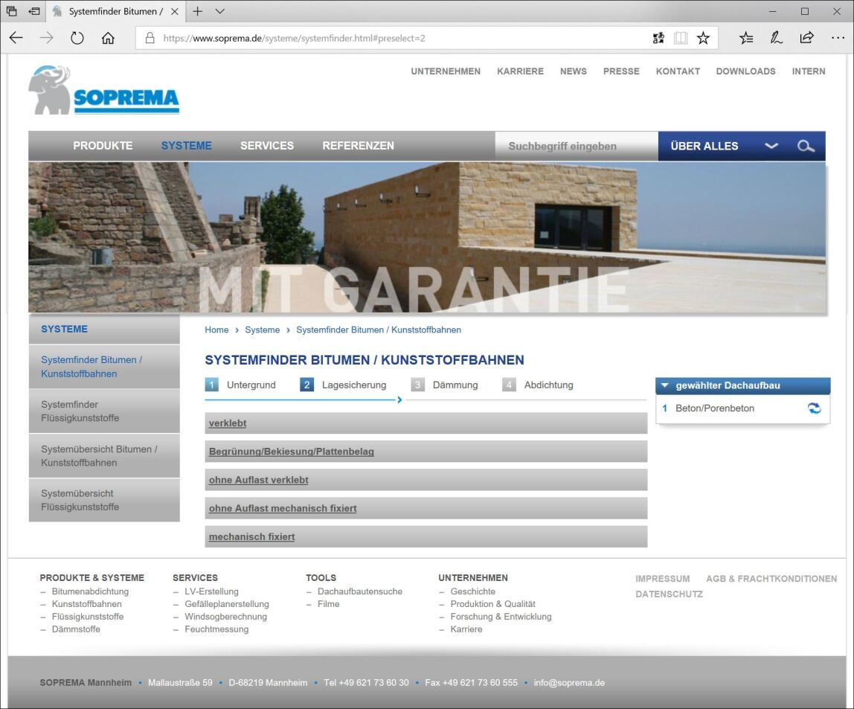
Task: Expand ohne Auflast mechanisch fixiert option
Action: [x=426, y=508]
